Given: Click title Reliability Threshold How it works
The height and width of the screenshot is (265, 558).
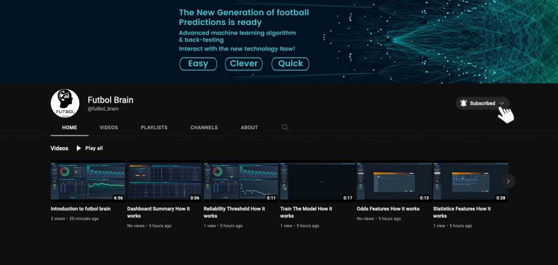Looking at the screenshot, I should (234, 212).
